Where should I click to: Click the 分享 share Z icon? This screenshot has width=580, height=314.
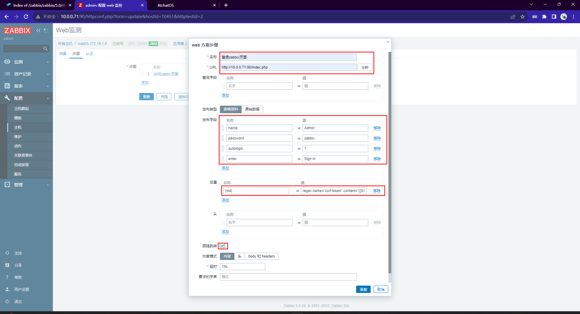tap(7, 265)
